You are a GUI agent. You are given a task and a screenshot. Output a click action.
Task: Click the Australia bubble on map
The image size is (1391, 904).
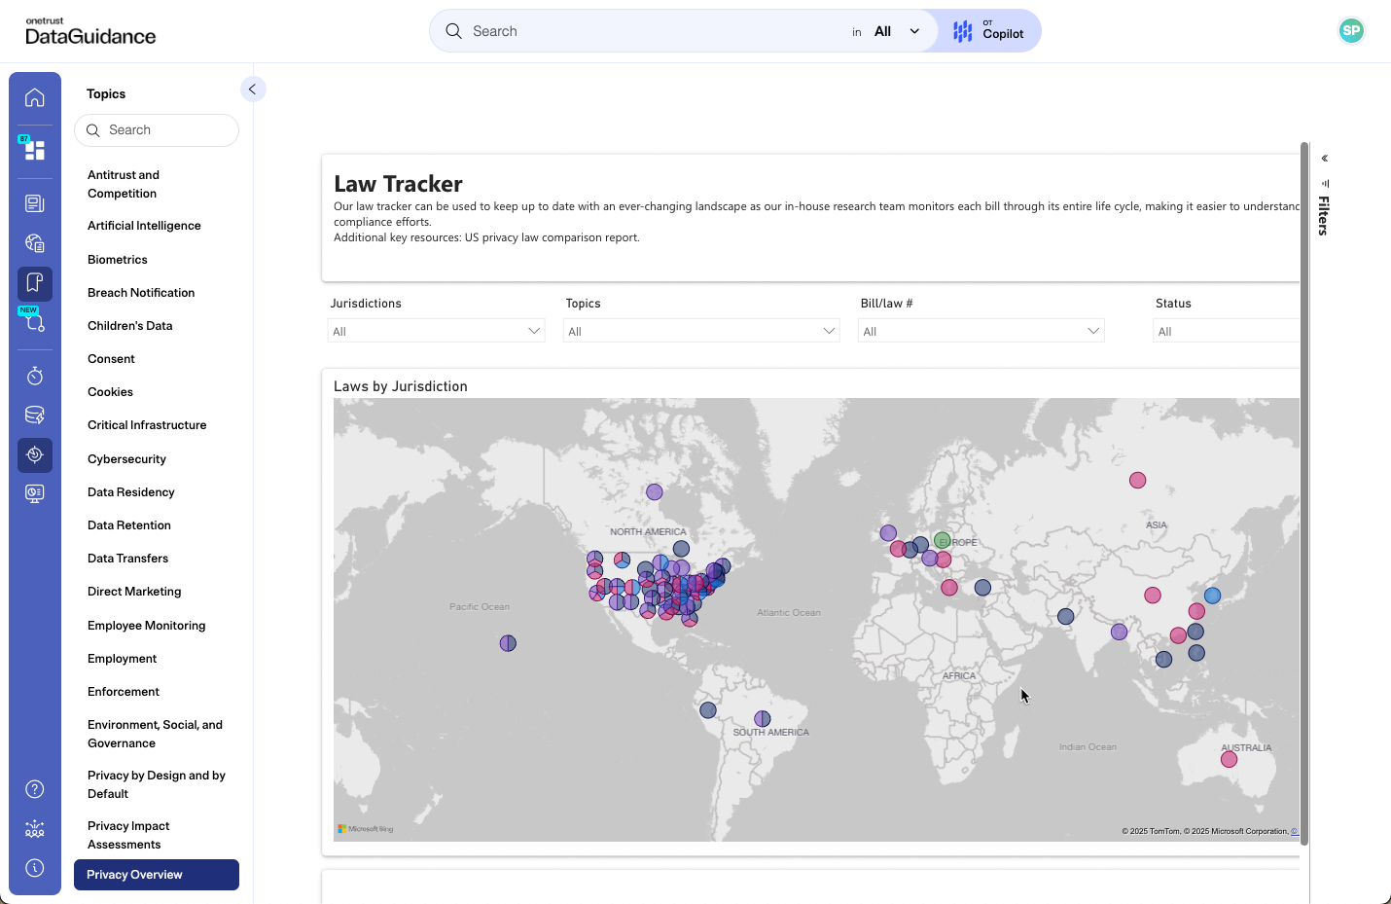click(1229, 759)
